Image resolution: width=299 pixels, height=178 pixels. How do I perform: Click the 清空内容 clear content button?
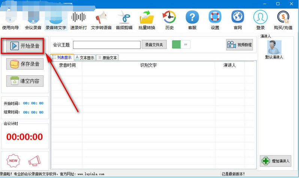pos(25,81)
